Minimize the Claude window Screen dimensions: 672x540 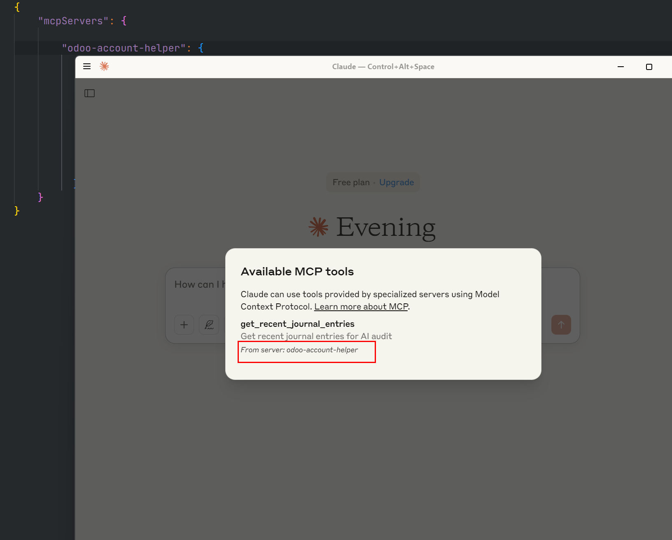coord(621,67)
